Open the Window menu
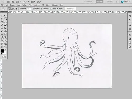The image size is (132, 99). tap(55, 5)
